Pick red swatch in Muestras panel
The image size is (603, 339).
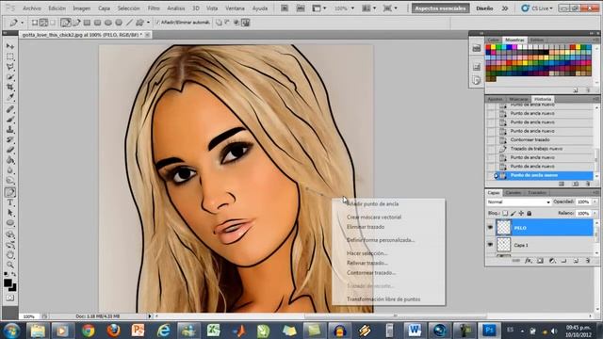[x=488, y=47]
